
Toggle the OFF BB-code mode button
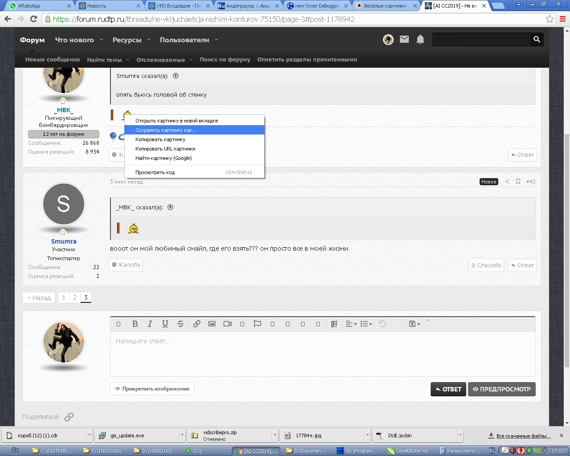(334, 324)
